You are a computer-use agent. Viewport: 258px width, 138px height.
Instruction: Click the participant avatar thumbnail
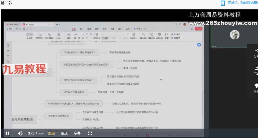click(235, 34)
